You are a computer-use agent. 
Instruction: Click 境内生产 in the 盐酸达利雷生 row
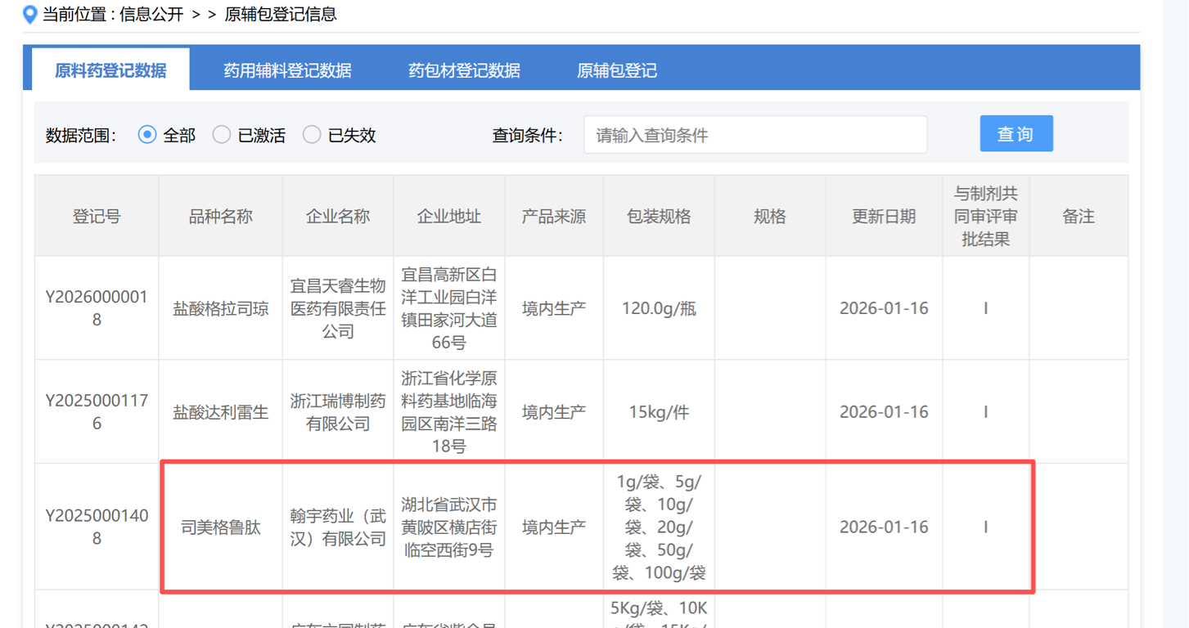pyautogui.click(x=554, y=413)
